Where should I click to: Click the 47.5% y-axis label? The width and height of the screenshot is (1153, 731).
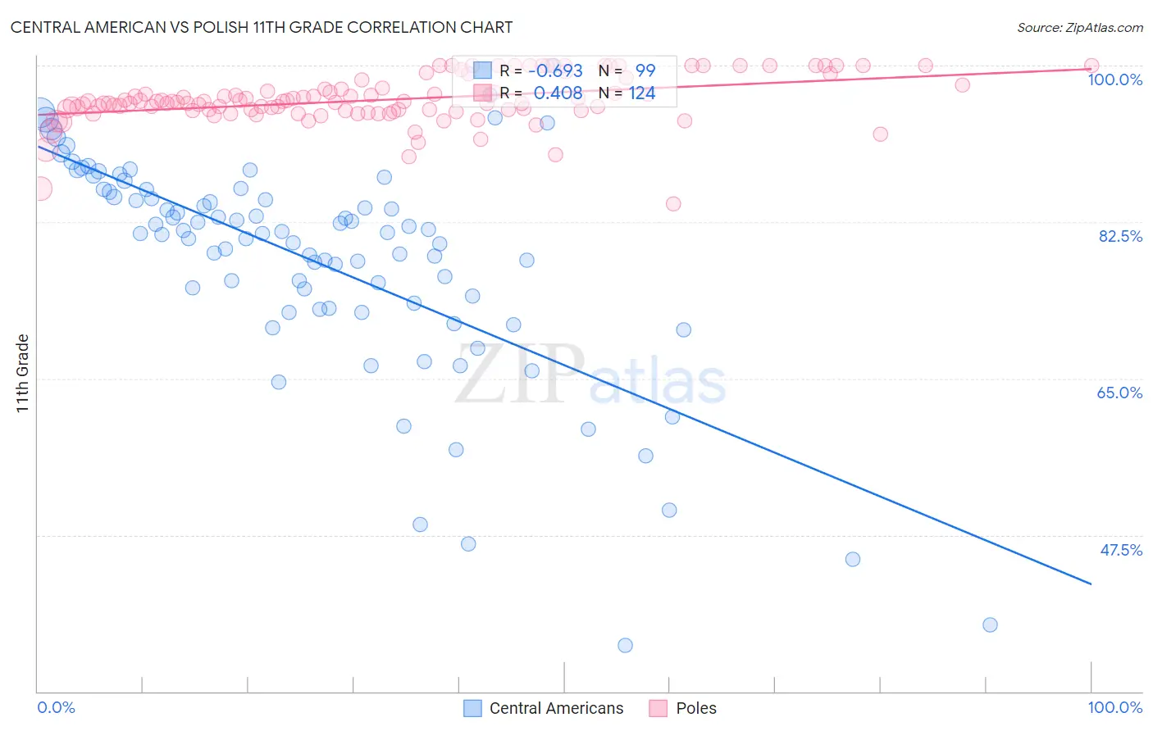(x=1121, y=550)
